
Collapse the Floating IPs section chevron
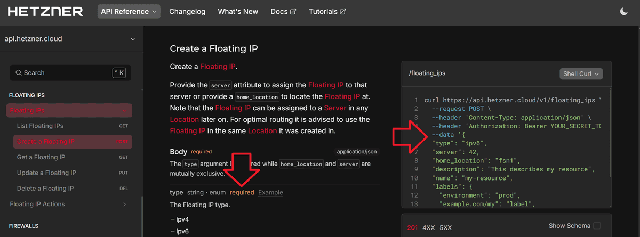pos(124,111)
